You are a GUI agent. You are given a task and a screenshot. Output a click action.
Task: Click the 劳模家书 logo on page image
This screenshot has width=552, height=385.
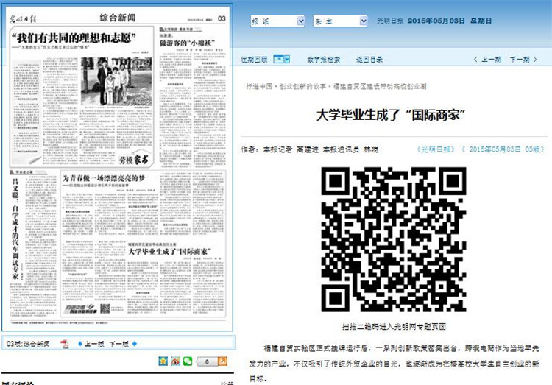pyautogui.click(x=134, y=160)
